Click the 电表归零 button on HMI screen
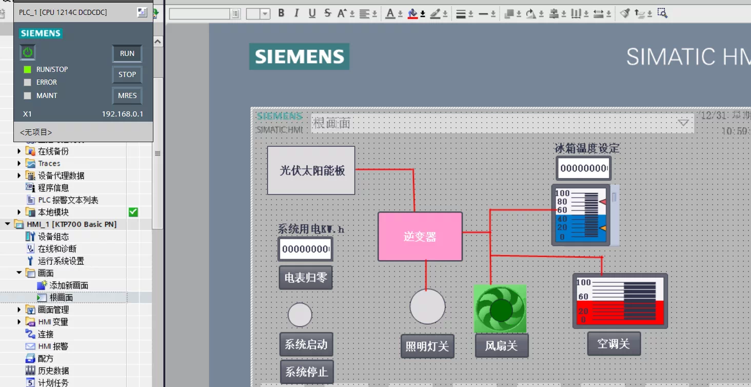 pyautogui.click(x=306, y=278)
